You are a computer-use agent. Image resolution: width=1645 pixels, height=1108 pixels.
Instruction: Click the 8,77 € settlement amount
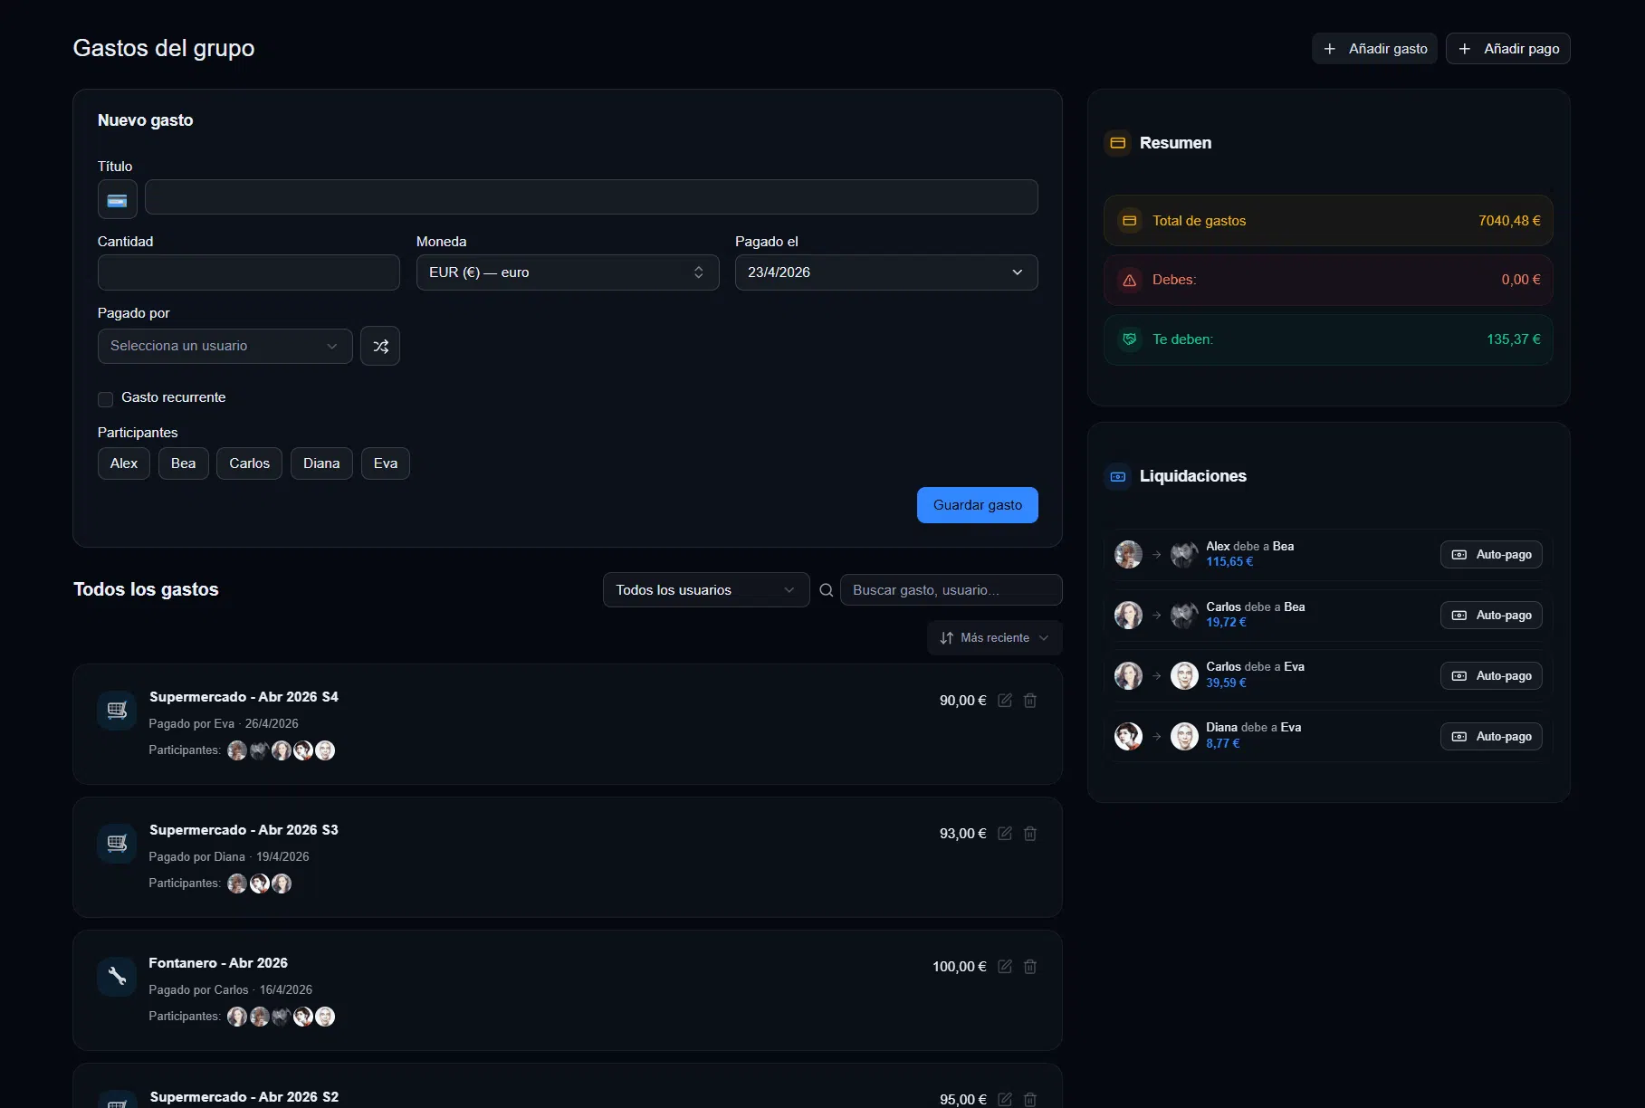(1223, 744)
